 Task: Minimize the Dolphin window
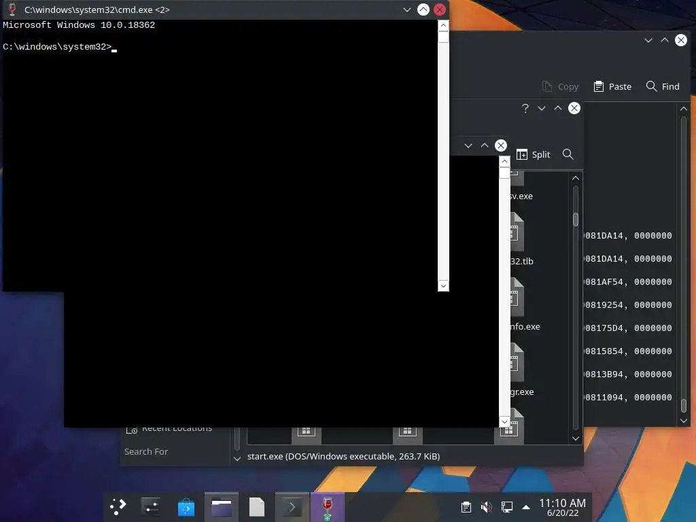click(542, 108)
